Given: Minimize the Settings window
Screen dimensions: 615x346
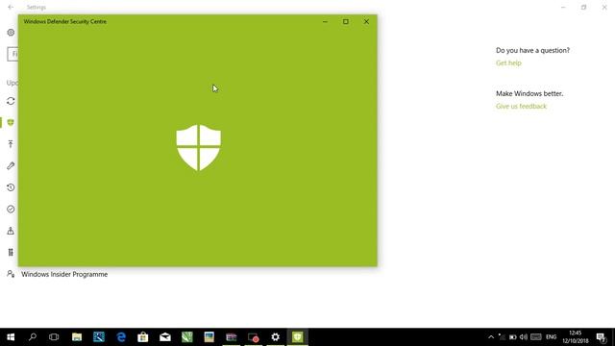Looking at the screenshot, I should click(563, 7).
